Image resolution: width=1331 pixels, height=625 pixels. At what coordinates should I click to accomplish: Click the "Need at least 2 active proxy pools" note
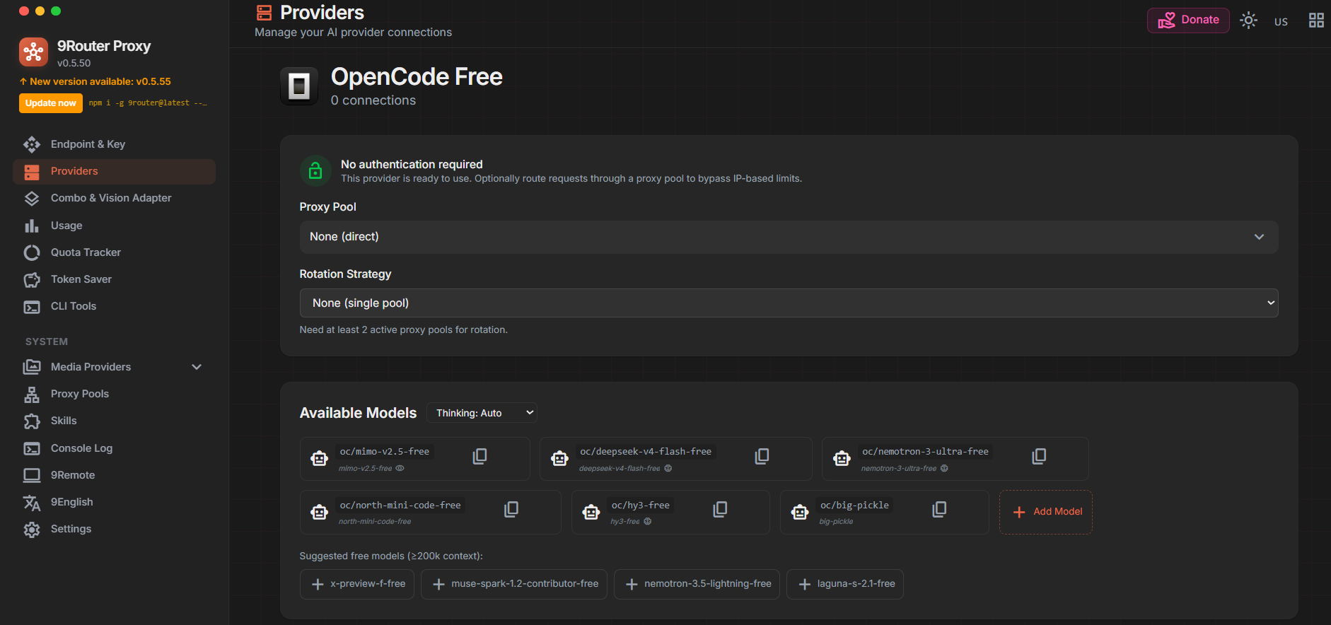(x=404, y=329)
